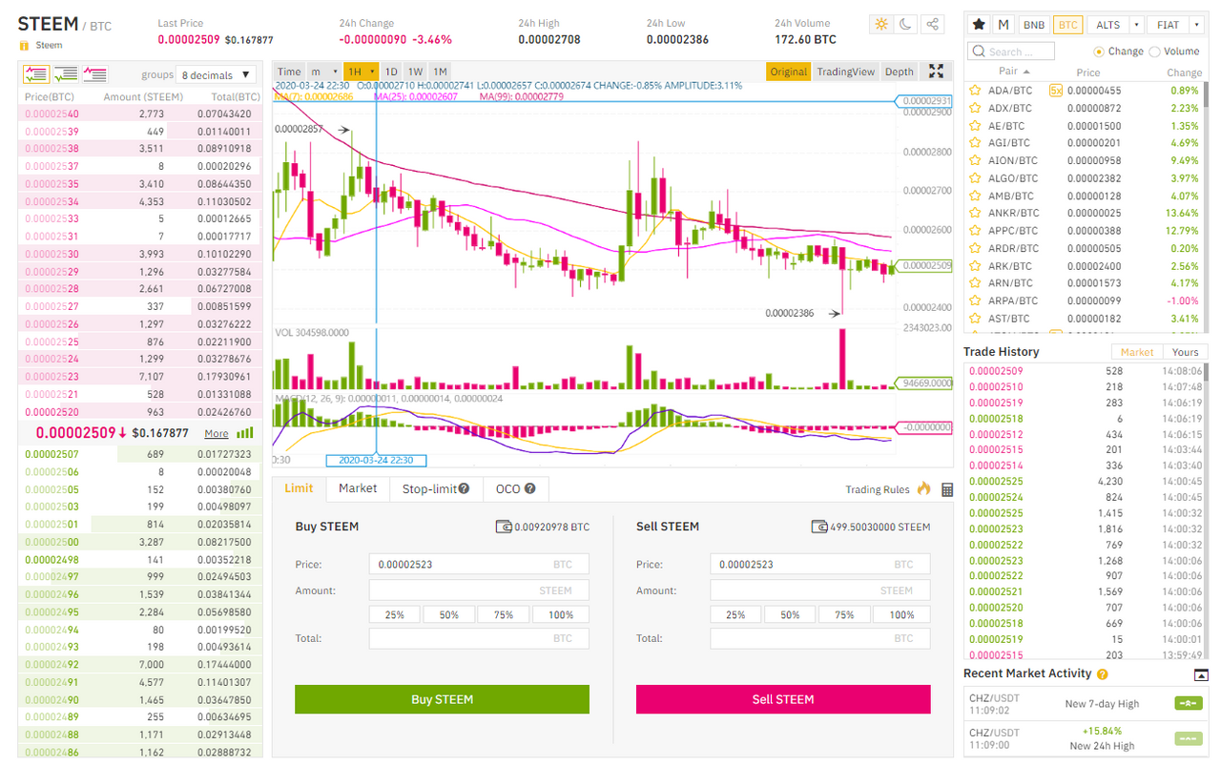Click the search magnifier icon in pair list

(x=978, y=52)
